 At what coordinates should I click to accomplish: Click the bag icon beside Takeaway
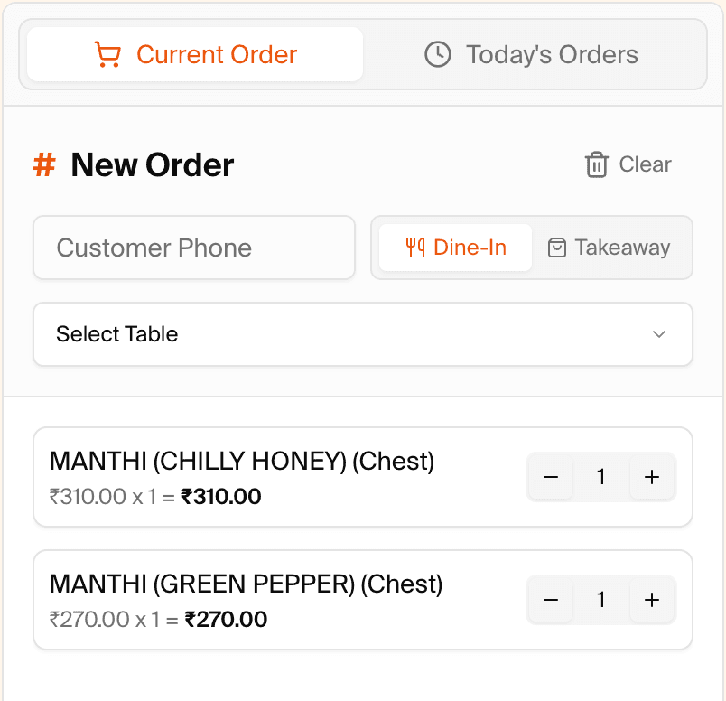click(558, 248)
